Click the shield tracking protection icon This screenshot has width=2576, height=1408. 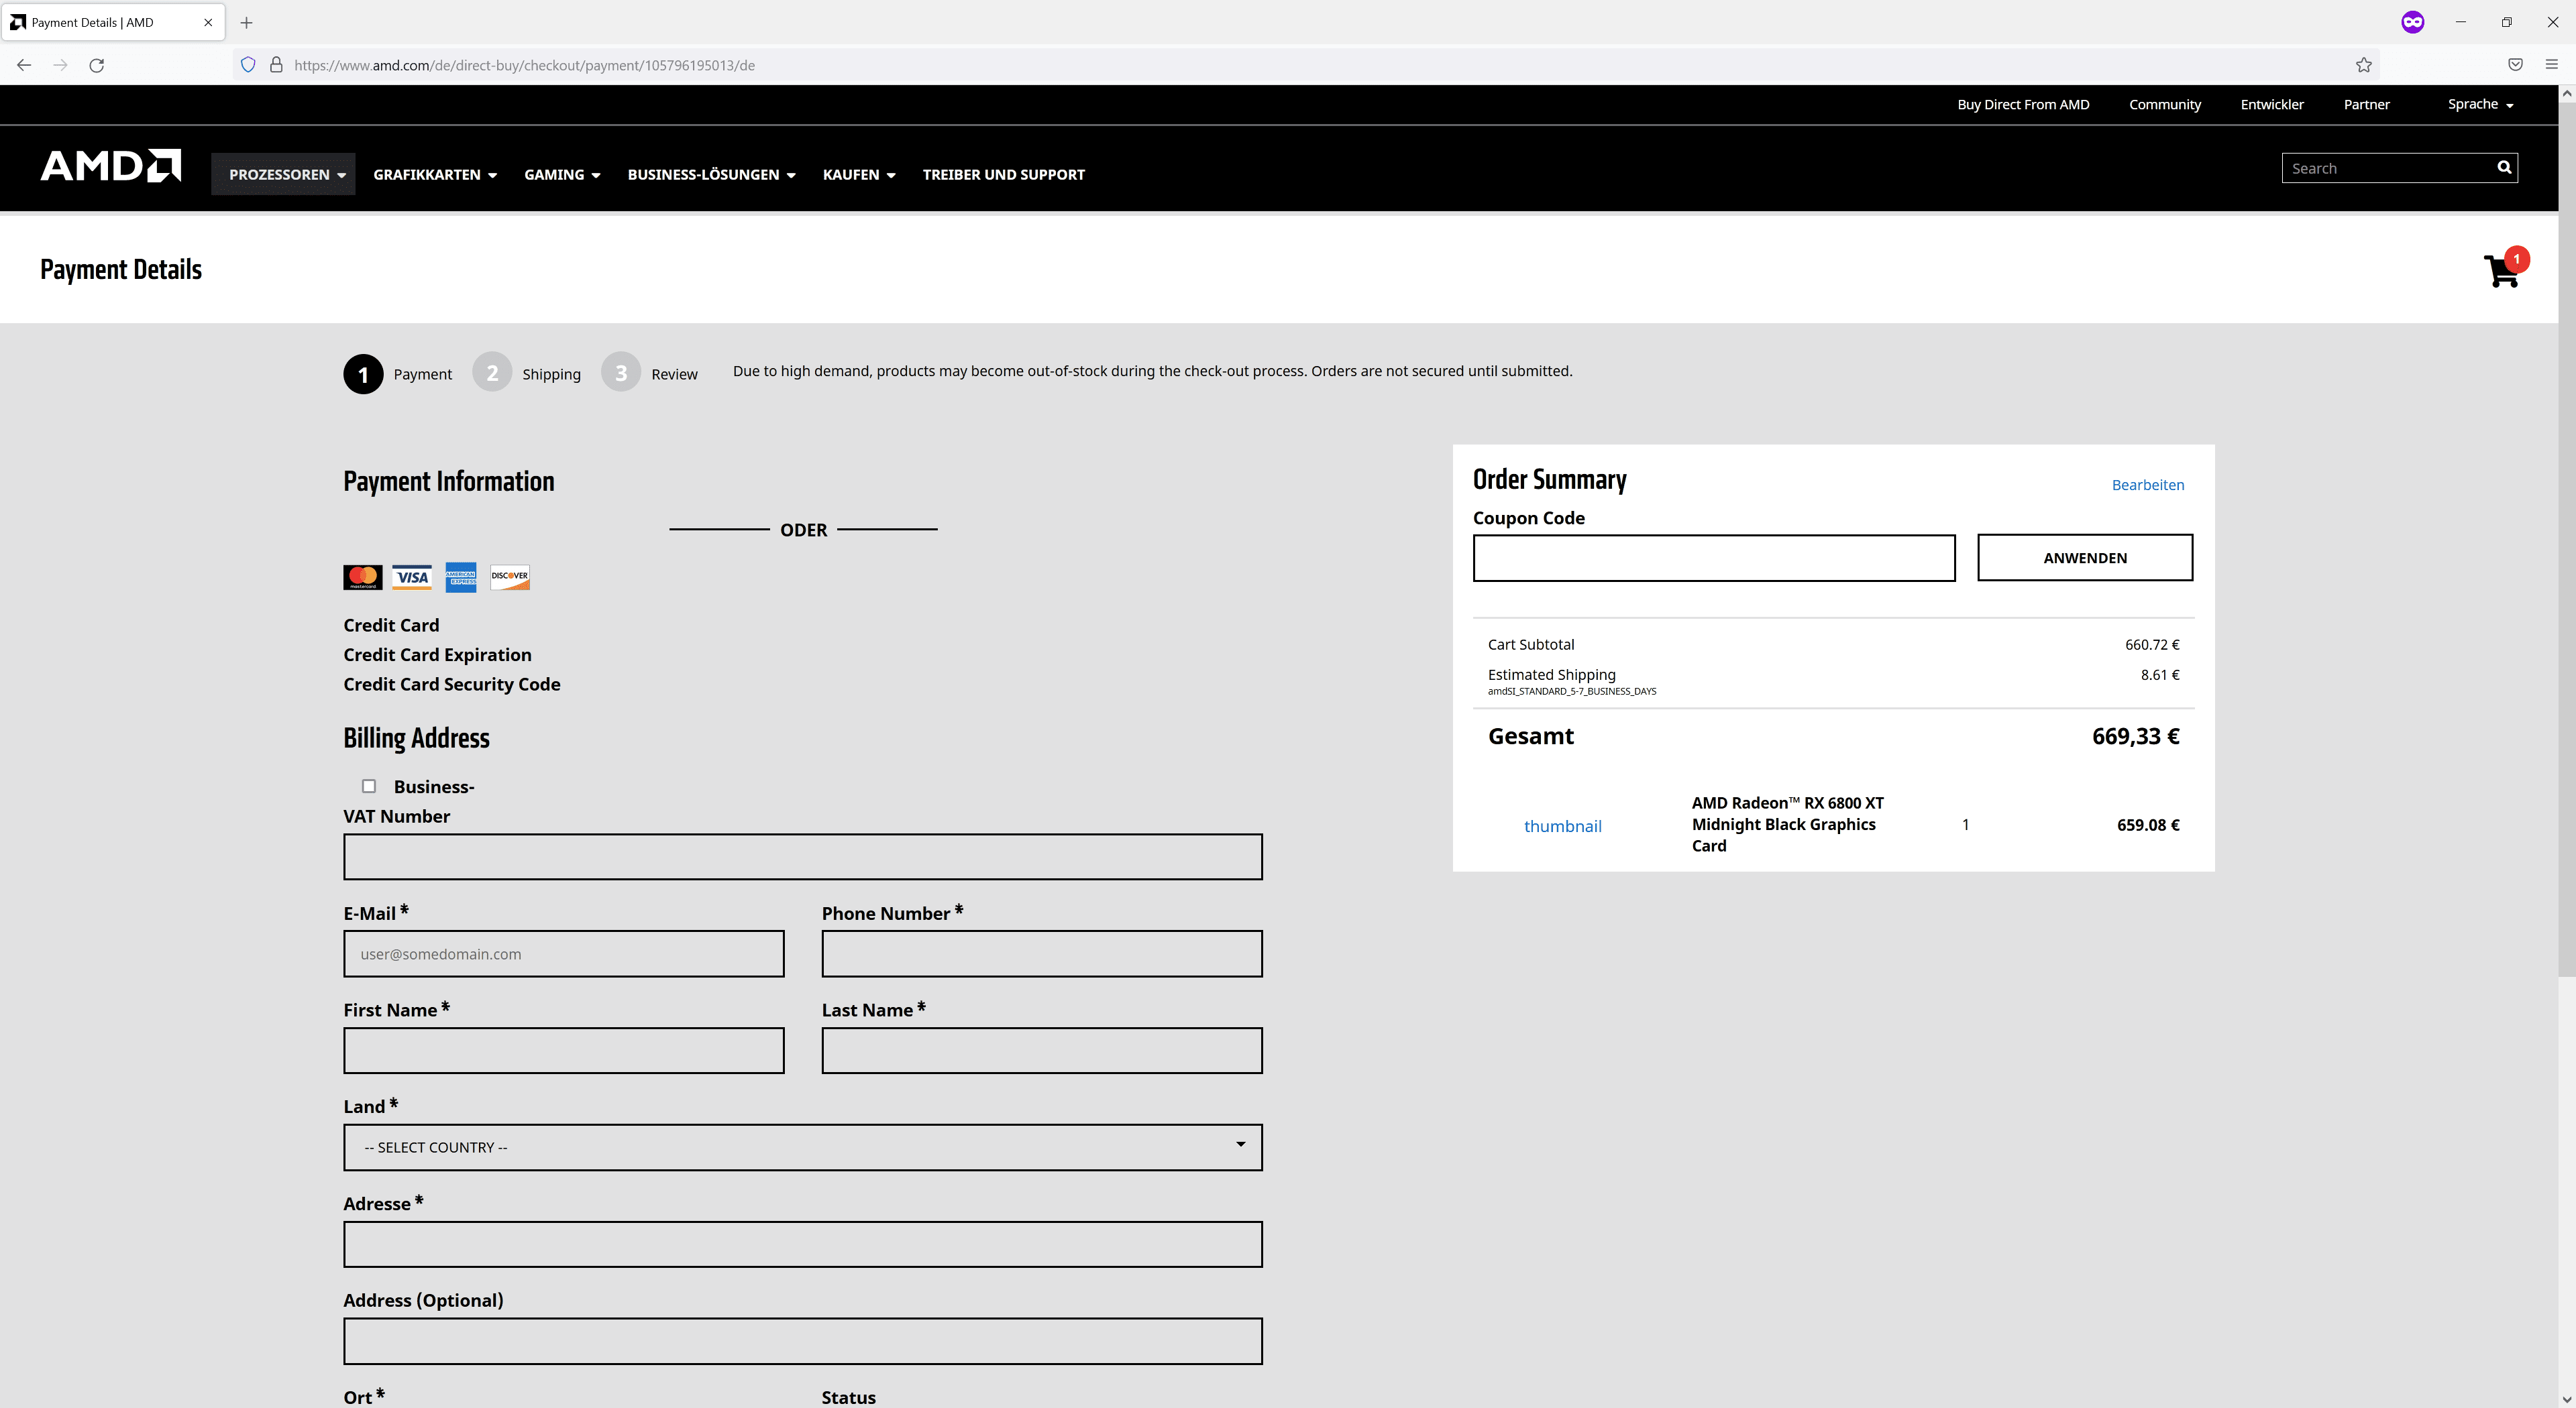click(248, 65)
